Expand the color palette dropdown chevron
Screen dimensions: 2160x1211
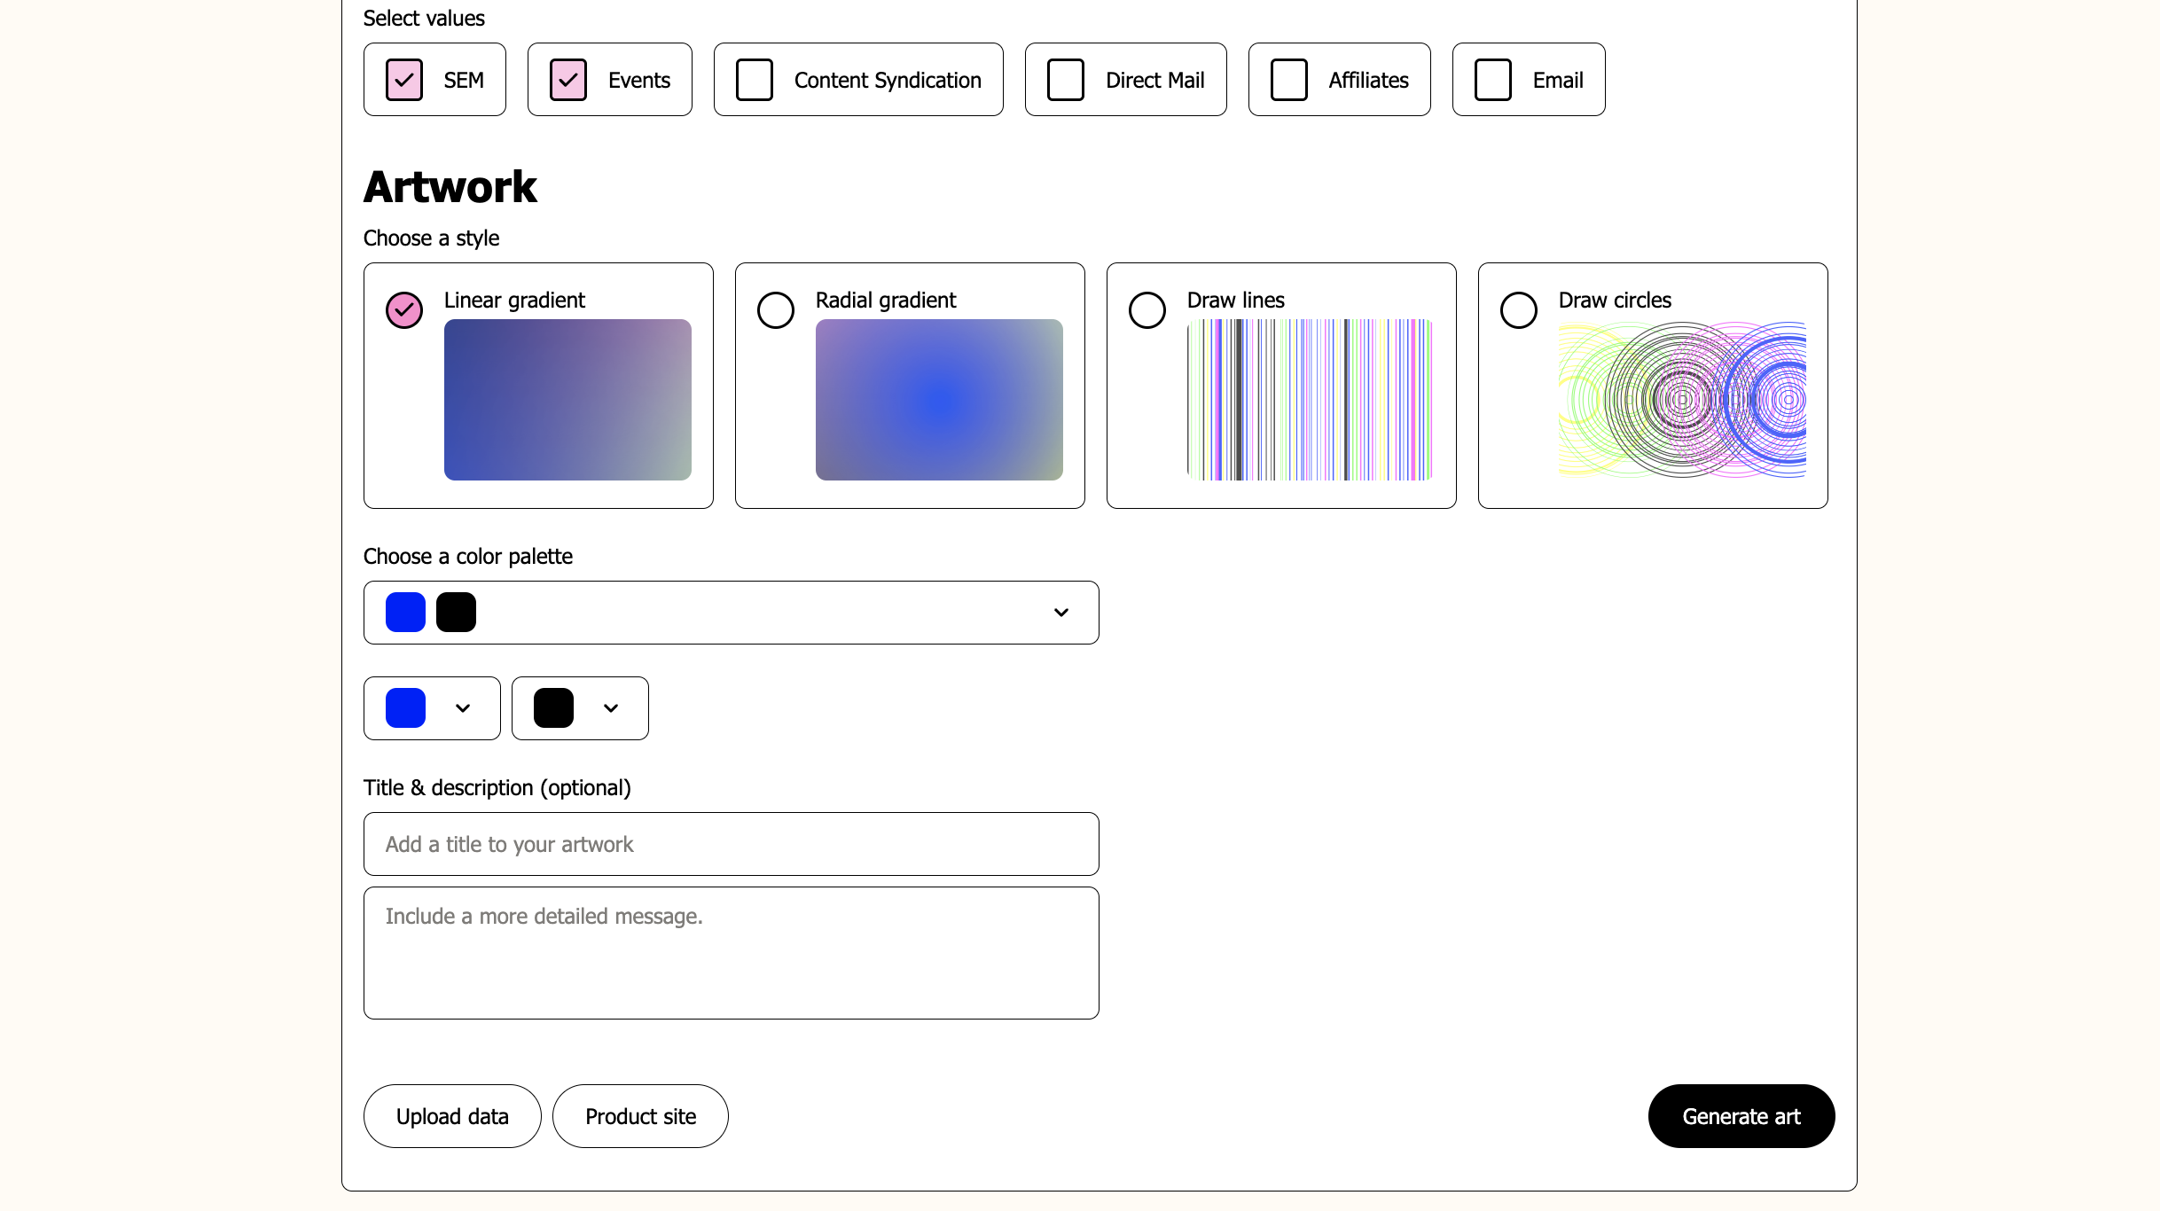(x=1061, y=613)
